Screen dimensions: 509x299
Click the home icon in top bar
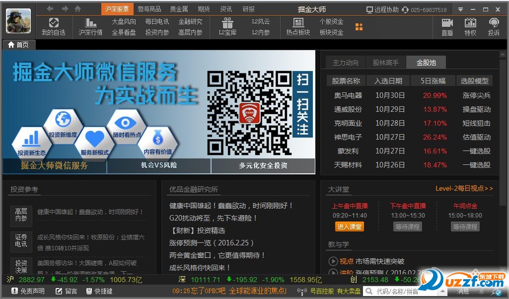point(78,9)
